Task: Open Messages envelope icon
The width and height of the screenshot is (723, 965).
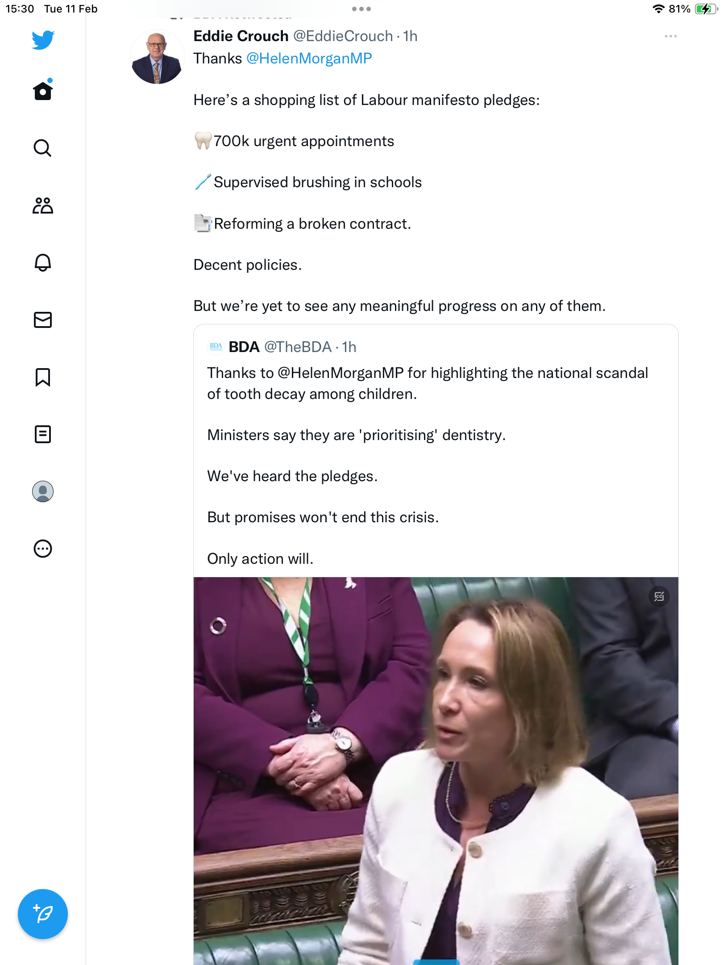Action: (x=43, y=320)
